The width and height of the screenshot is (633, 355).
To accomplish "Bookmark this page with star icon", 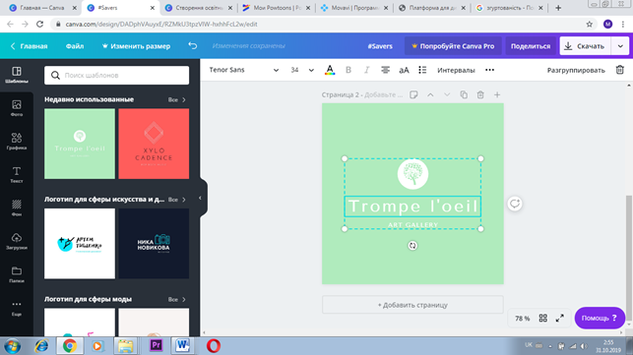I will (x=589, y=25).
